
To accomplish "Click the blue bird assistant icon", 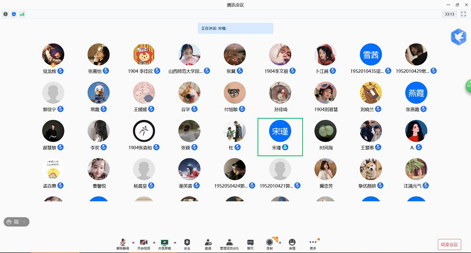I will click(458, 37).
